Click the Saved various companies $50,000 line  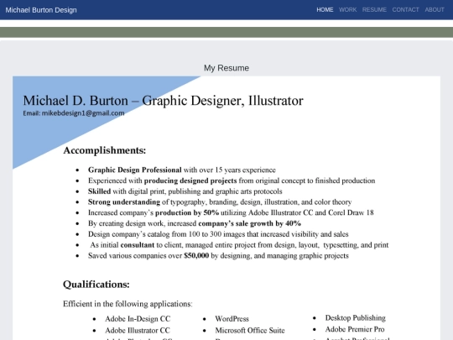[x=218, y=255]
